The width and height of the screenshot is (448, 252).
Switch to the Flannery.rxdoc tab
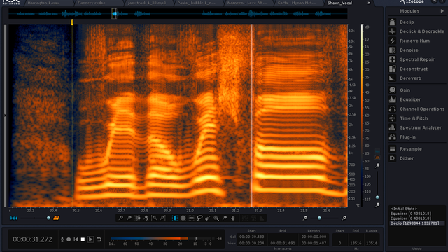click(x=92, y=3)
